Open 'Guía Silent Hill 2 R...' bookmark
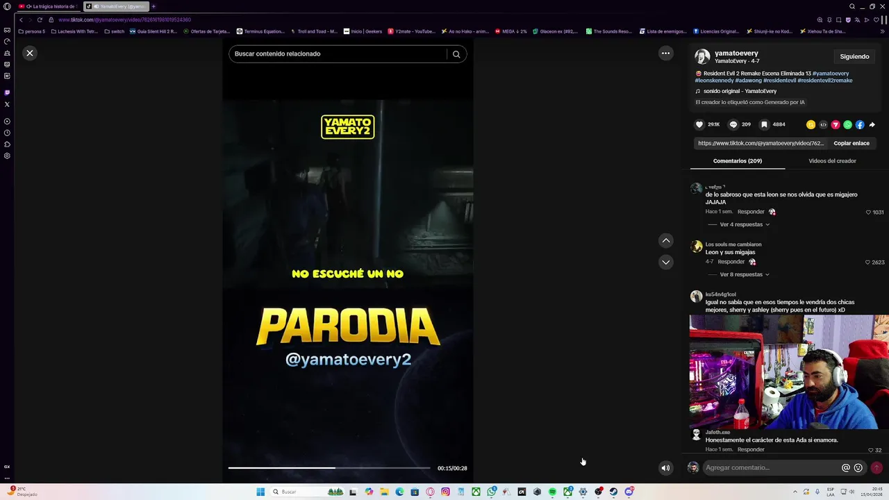Screen dimensions: 889x500 click(153, 31)
